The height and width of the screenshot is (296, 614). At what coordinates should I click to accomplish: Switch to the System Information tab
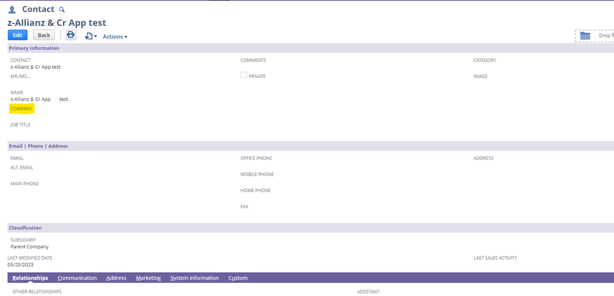(195, 278)
